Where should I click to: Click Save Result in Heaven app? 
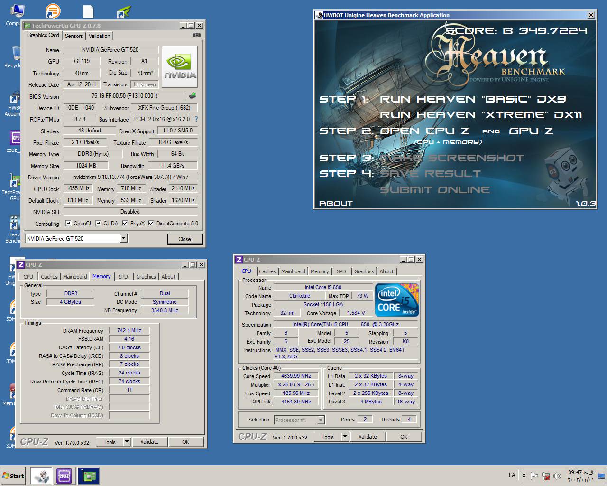pos(430,174)
